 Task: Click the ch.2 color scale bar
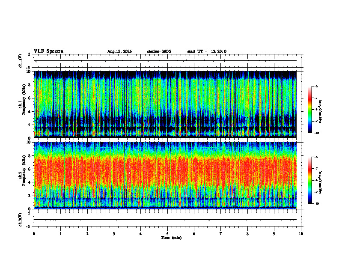[310, 180]
